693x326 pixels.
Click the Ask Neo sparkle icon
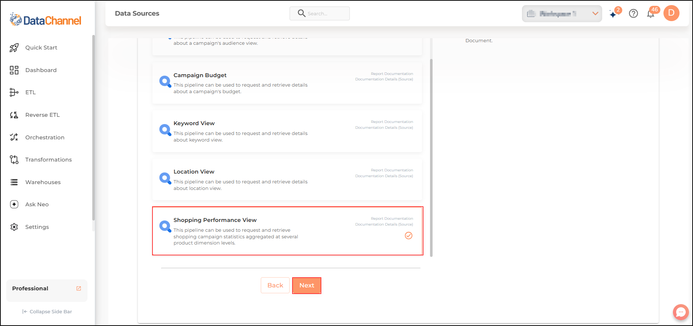click(x=14, y=204)
